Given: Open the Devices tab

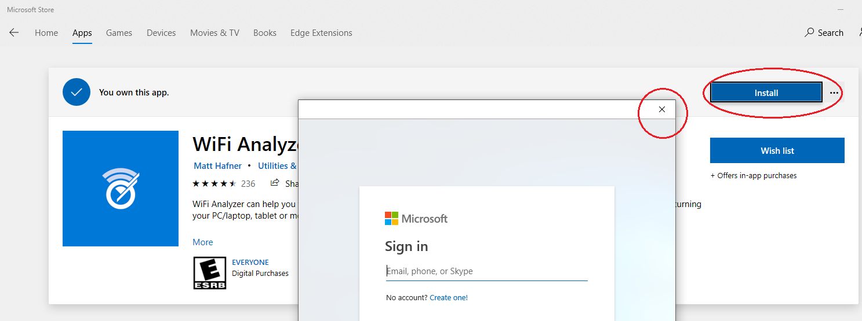Looking at the screenshot, I should point(161,33).
